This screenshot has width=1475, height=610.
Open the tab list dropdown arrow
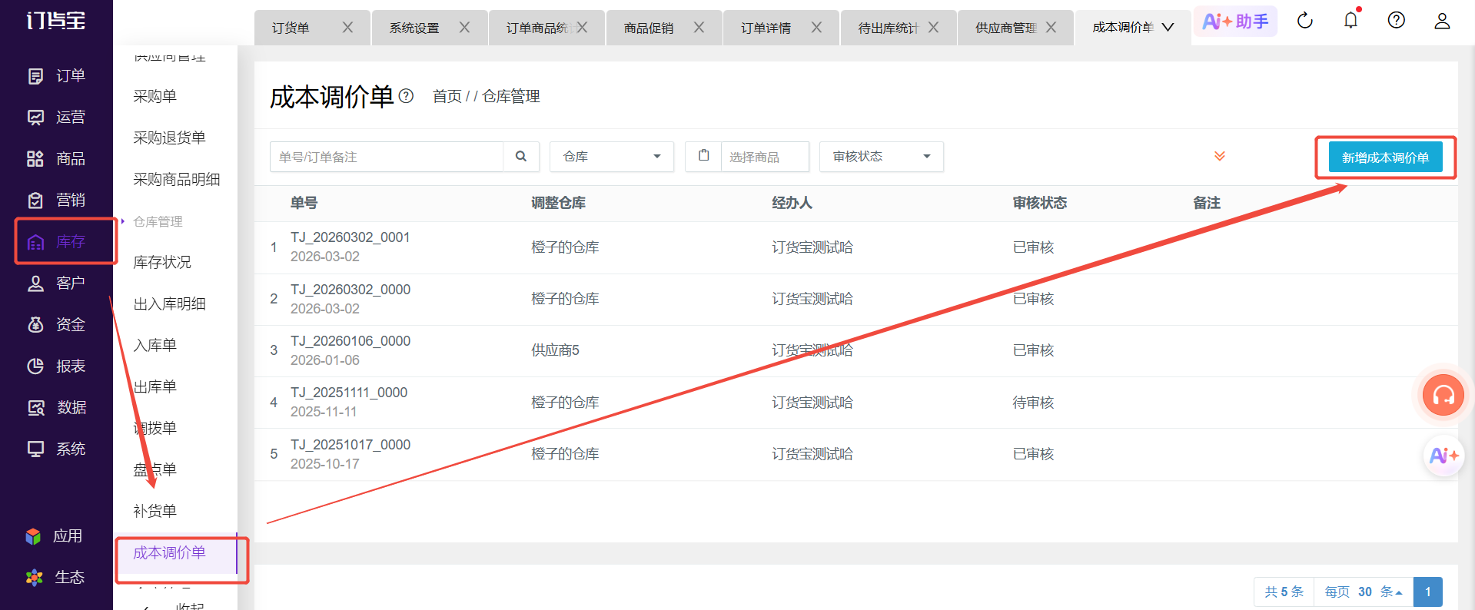[1168, 28]
